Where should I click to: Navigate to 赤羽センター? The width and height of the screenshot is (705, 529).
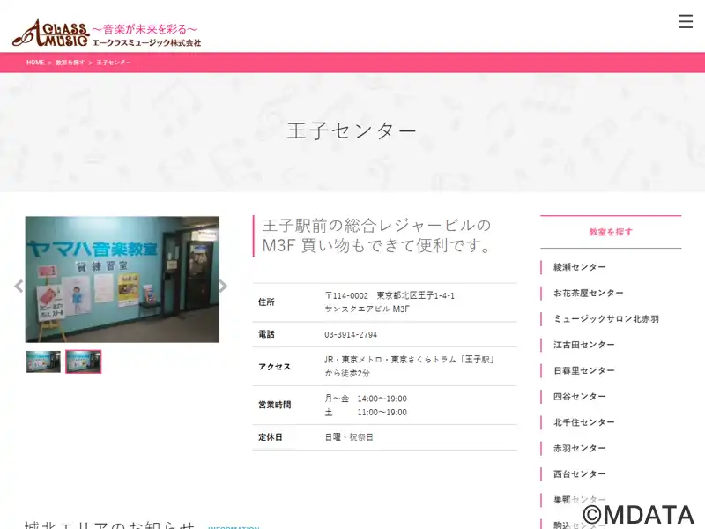coord(579,448)
